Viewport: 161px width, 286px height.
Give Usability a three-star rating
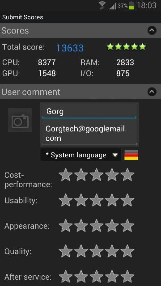pos(97,200)
